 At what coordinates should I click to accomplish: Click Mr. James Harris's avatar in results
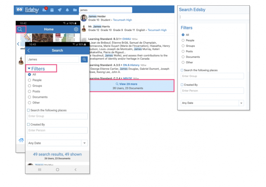click(84, 28)
